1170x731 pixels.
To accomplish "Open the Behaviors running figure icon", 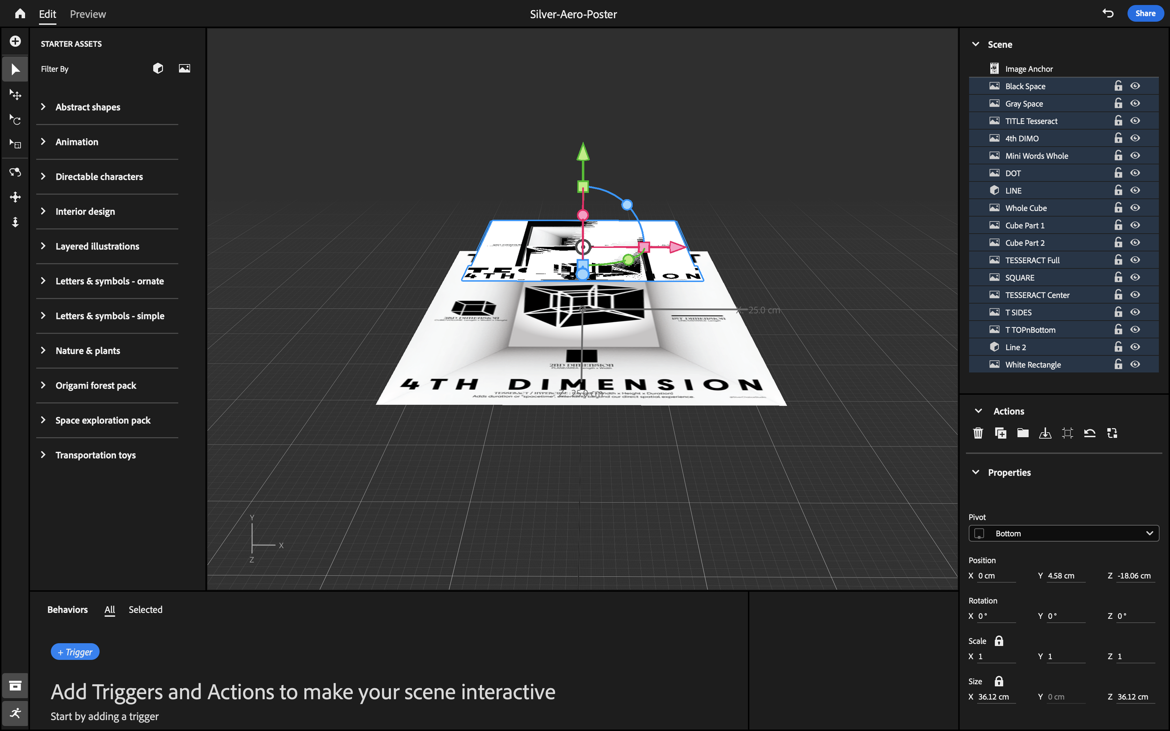I will (x=15, y=713).
